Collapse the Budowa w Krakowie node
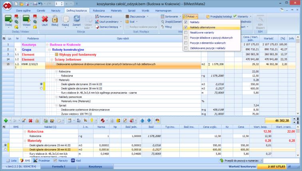 point(47,45)
